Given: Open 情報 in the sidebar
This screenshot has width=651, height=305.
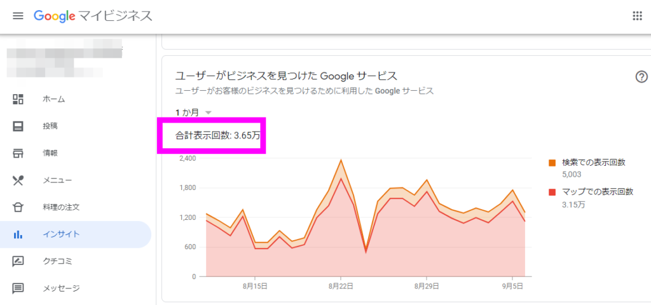Looking at the screenshot, I should tap(76, 153).
